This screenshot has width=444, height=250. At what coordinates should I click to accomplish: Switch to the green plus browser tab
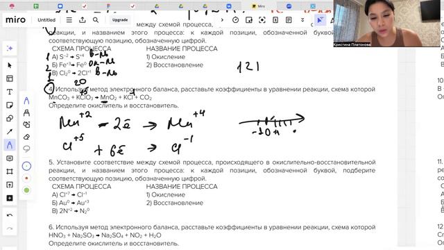coord(36,6)
